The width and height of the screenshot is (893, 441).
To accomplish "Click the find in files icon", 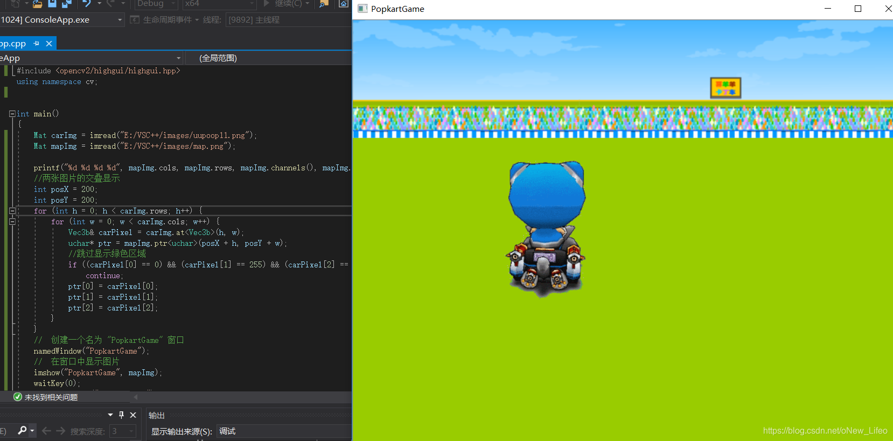I will point(324,4).
